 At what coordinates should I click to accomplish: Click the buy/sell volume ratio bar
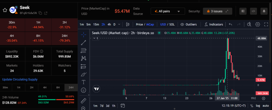[x=56, y=100]
